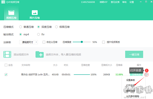The image size is (153, 99).
Task: Select 普通压缩 compression mode
Action: coord(20,27)
